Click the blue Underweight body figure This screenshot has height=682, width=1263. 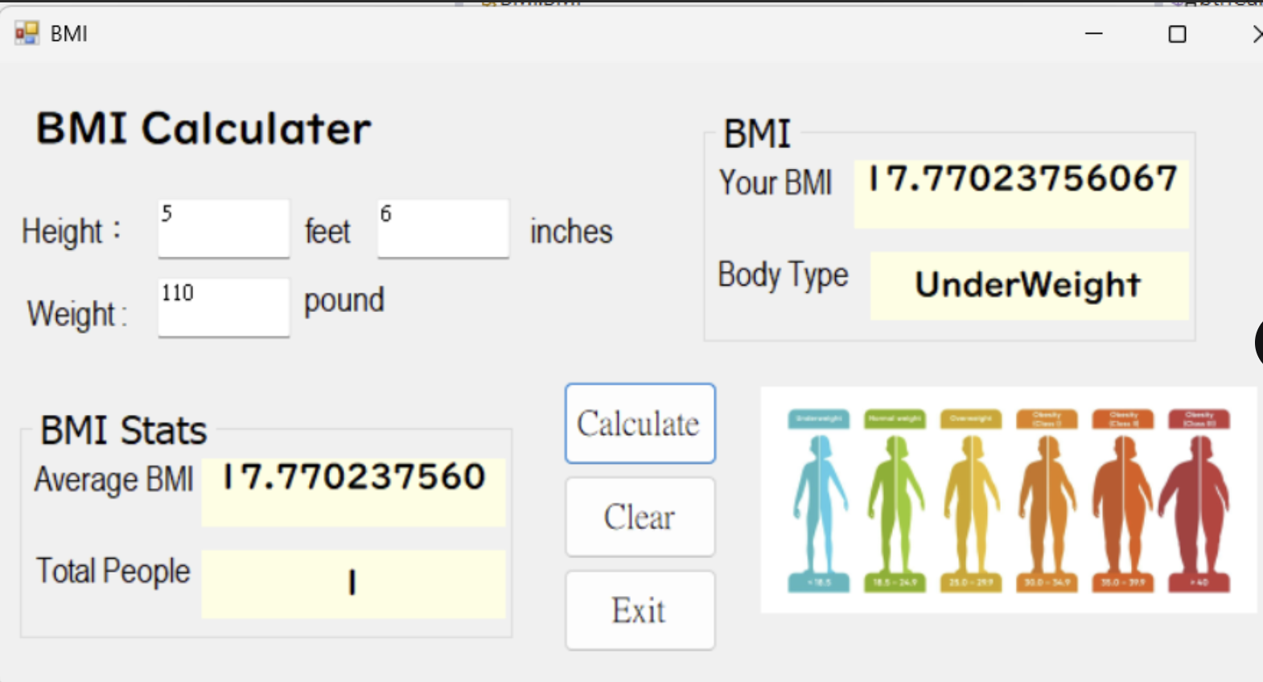[819, 503]
